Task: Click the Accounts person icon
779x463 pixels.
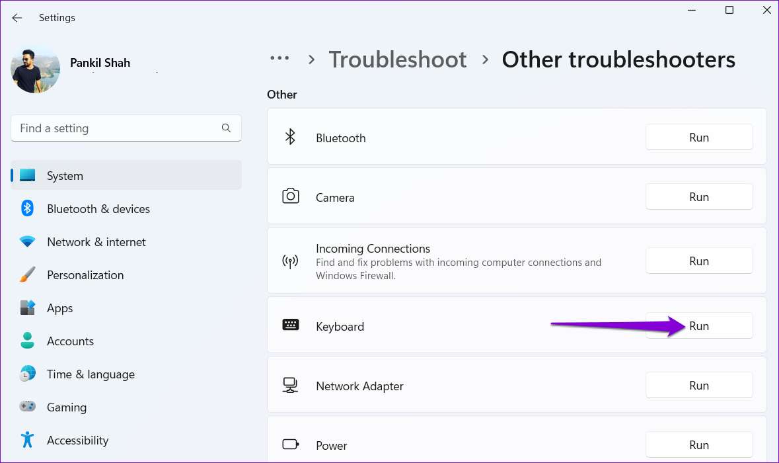Action: (x=27, y=341)
